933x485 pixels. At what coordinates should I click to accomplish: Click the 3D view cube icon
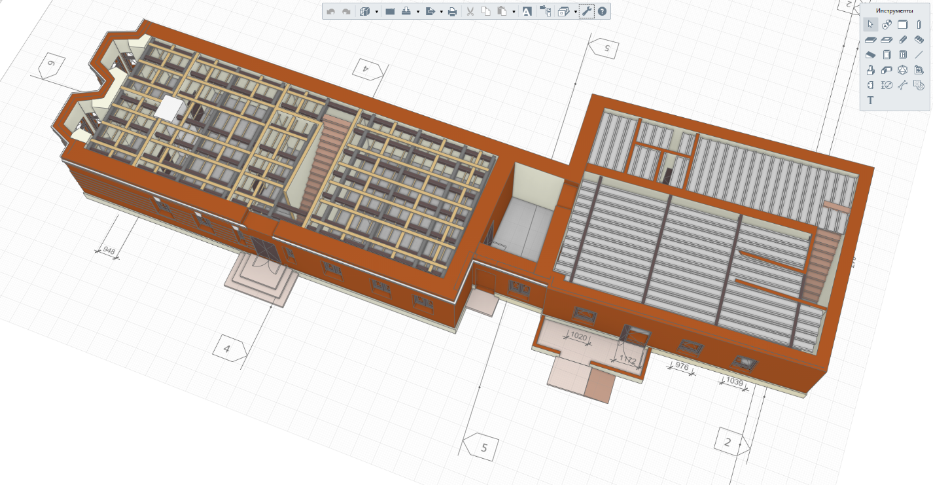(365, 11)
